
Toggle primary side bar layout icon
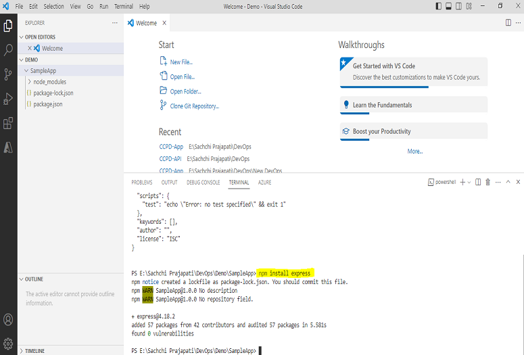[438, 6]
